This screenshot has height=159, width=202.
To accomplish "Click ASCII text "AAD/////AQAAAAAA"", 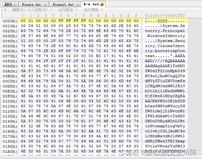I will pos(165,61).
